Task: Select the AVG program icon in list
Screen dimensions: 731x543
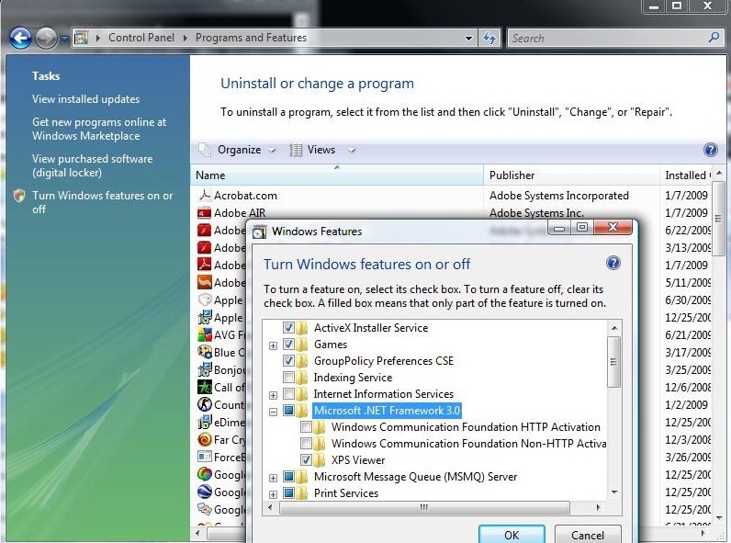Action: click(x=204, y=335)
